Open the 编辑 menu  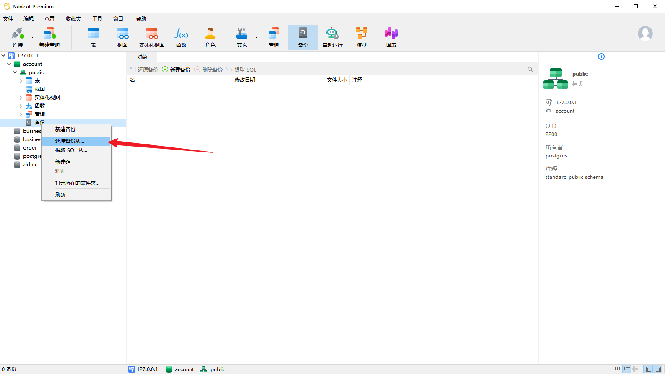point(29,19)
